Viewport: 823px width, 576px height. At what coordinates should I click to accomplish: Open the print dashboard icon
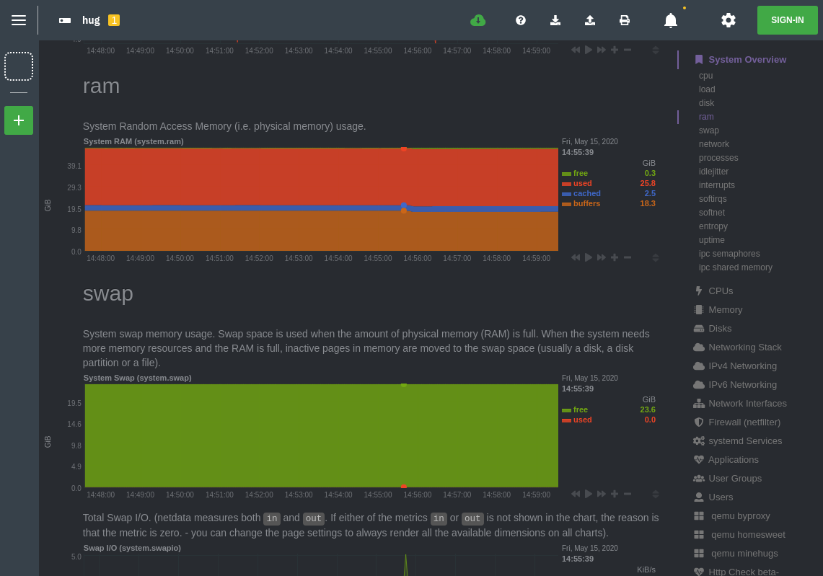[x=625, y=20]
